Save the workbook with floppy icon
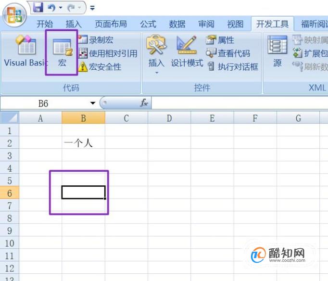The height and width of the screenshot is (281, 328). [x=38, y=8]
